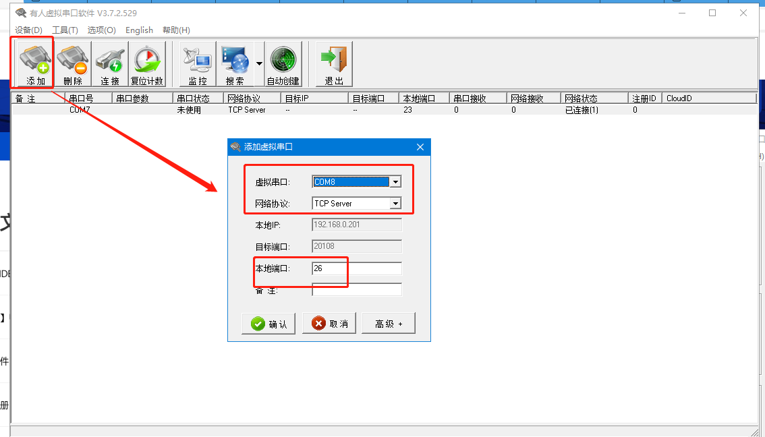The image size is (765, 437).
Task: Click the 连接 (Connect) toolbar icon
Action: point(110,64)
